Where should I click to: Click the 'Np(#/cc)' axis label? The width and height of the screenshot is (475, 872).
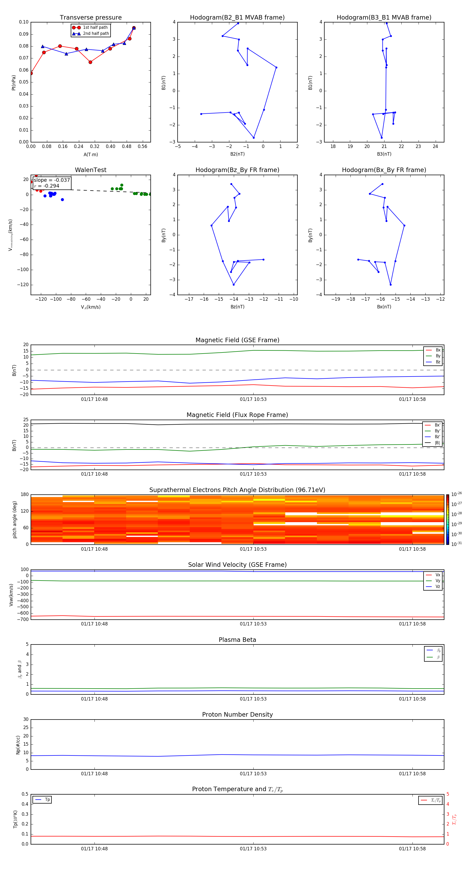[x=18, y=745]
